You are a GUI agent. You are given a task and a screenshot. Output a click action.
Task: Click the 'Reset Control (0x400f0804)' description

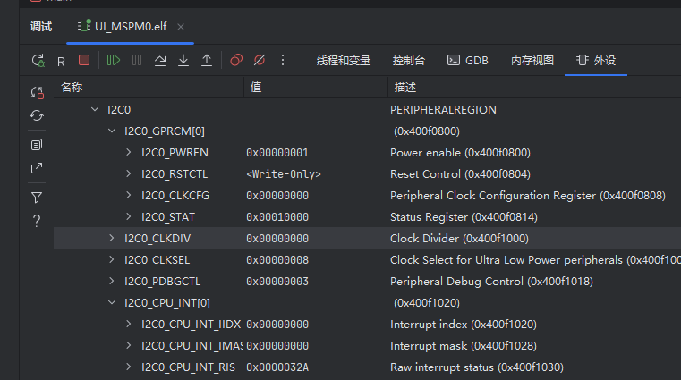click(x=460, y=174)
